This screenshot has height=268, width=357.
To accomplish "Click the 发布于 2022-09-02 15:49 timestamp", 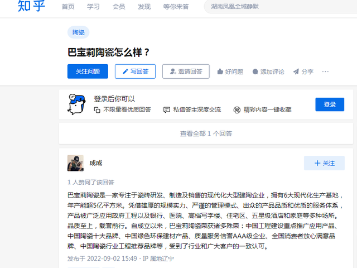I will click(102, 259).
